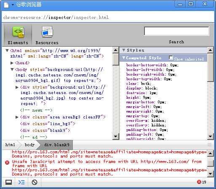
Task: Click the clear: both property
Action: (x=139, y=84)
